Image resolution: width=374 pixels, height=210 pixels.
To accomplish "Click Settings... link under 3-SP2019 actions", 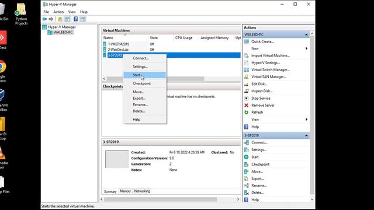I will point(259,150).
